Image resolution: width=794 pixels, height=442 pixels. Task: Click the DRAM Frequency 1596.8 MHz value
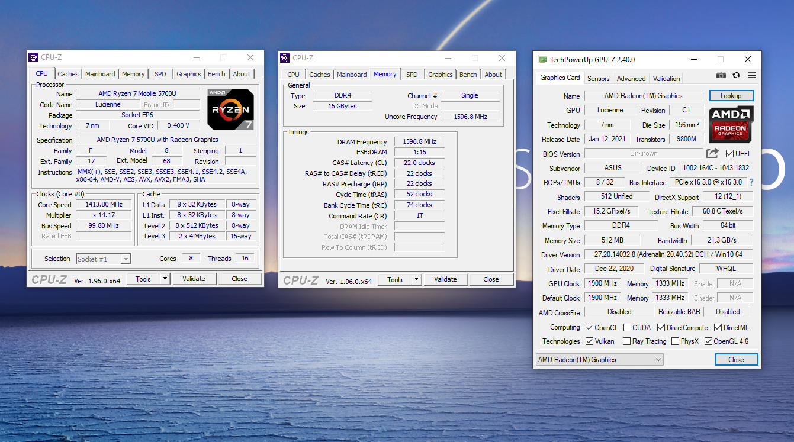pos(419,142)
